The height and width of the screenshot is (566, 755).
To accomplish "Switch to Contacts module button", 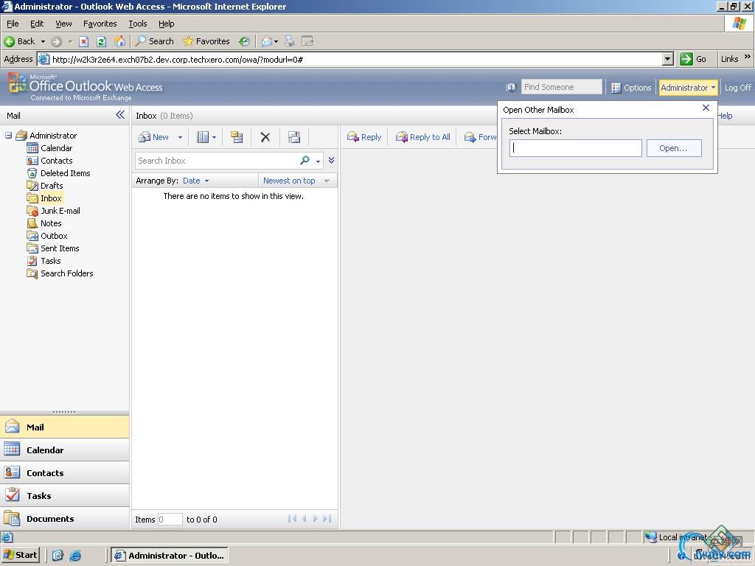I will pos(65,472).
